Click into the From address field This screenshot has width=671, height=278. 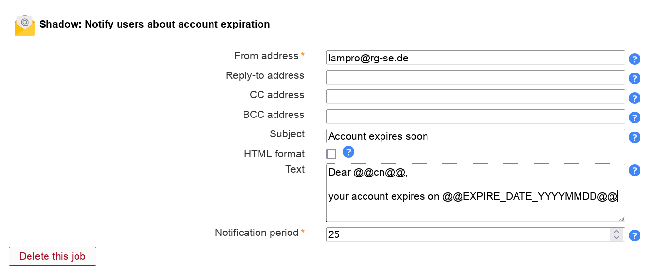[x=475, y=58]
